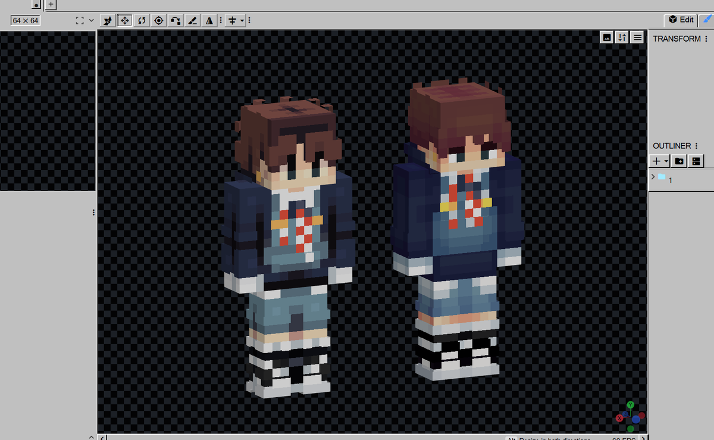Click the right character model in viewport
Image resolution: width=714 pixels, height=440 pixels.
point(457,229)
